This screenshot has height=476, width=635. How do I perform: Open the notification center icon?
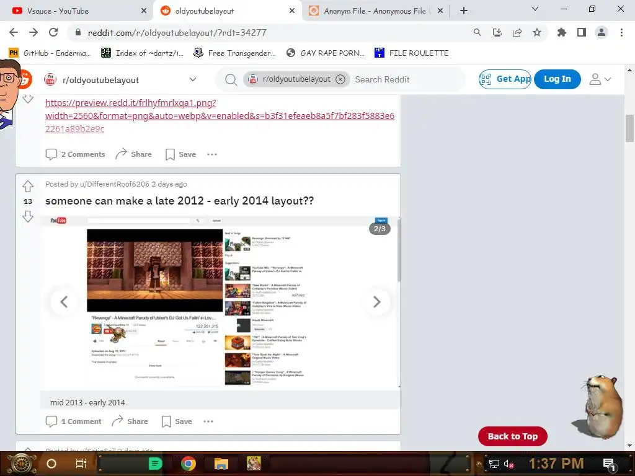pyautogui.click(x=610, y=464)
